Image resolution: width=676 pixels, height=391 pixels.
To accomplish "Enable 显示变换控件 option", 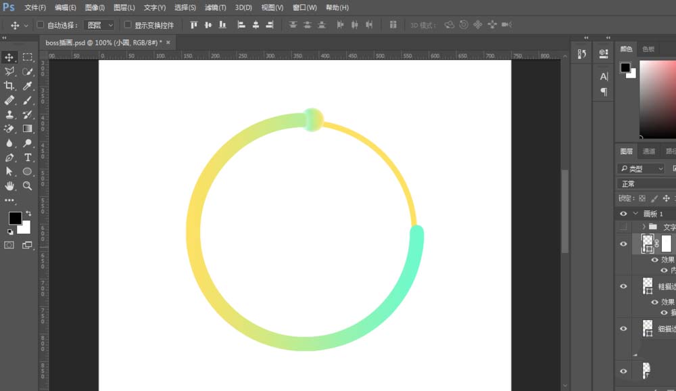I will [127, 24].
